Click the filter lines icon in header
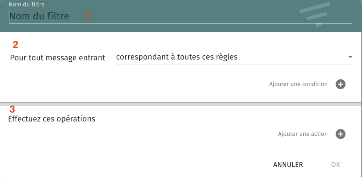This screenshot has width=362, height=177. click(x=314, y=14)
